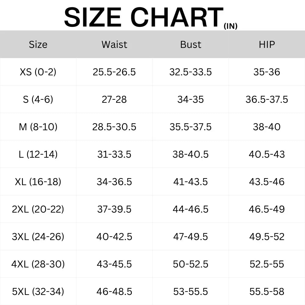The width and height of the screenshot is (305, 305).
Task: Click the XL (16-18) size label
Action: [38, 182]
